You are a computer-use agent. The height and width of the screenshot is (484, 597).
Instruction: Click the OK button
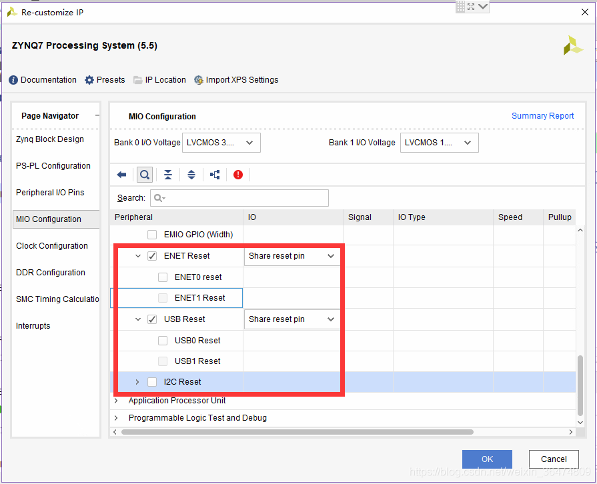pos(487,459)
